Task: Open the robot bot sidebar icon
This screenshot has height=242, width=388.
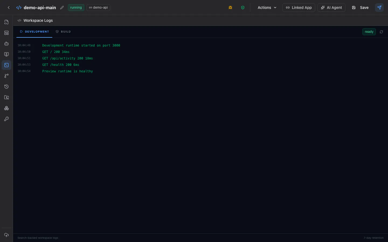Action: click(6, 44)
